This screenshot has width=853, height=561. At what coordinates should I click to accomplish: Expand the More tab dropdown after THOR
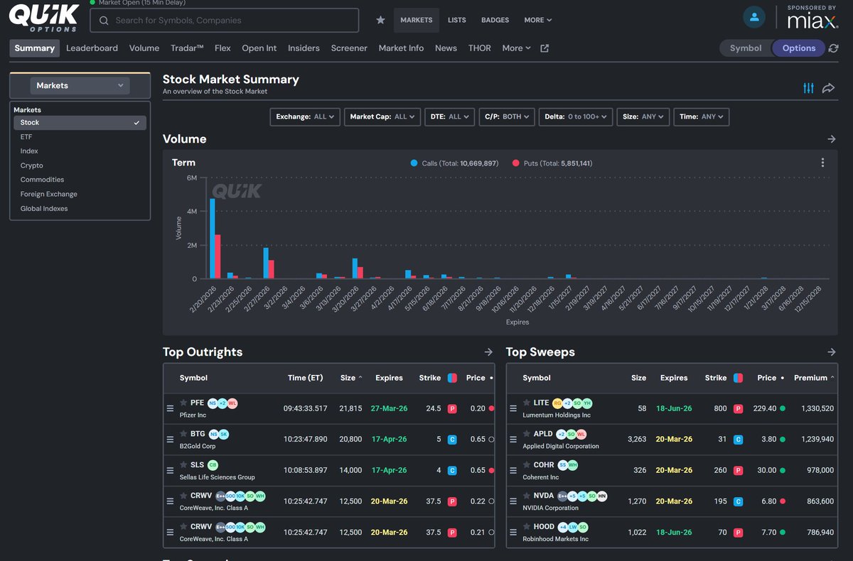(x=516, y=48)
